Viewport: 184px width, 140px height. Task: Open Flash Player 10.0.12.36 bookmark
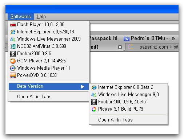point(49,25)
